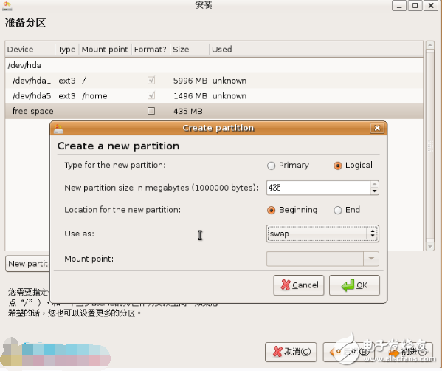Decrease partition size with the down arrow

click(374, 191)
